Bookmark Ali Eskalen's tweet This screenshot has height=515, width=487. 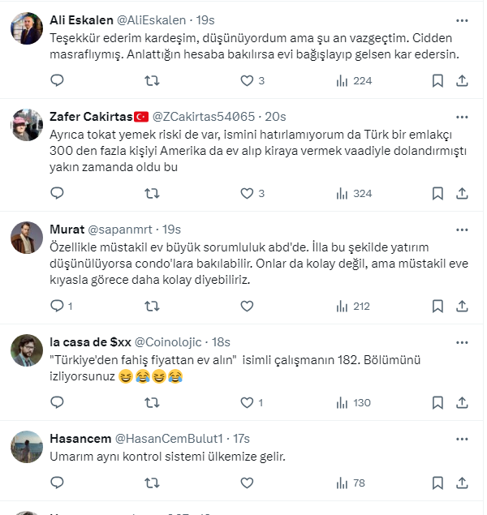437,80
